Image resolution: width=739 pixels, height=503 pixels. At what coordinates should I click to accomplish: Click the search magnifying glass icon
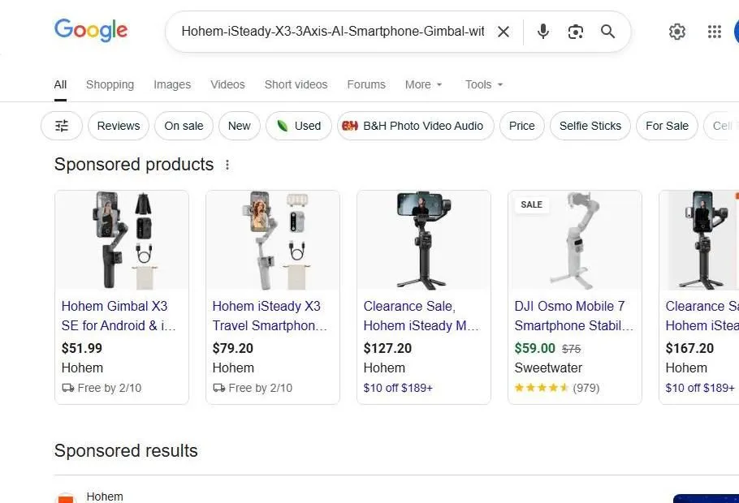coord(607,32)
